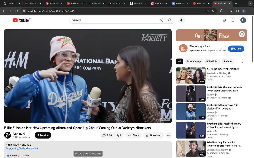Viewport: 254px width, 158px height.
Task: Select the 'Billie Eilish' filter chip
Action: (x=212, y=61)
